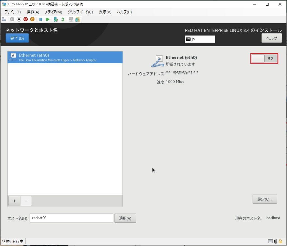This screenshot has width=287, height=246.
Task: Add a network device with plus button
Action: pyautogui.click(x=14, y=201)
